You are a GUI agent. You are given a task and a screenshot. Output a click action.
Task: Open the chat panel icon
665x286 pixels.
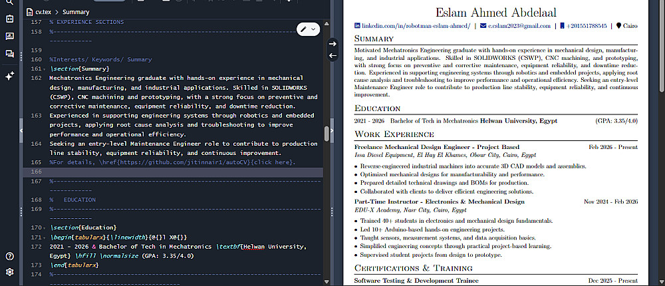point(9,53)
